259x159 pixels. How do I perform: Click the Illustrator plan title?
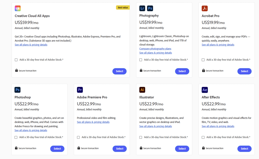pos(146,97)
